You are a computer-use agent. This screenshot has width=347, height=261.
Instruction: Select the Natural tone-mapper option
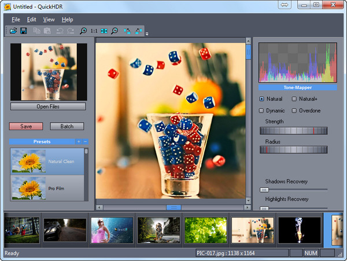(x=262, y=99)
